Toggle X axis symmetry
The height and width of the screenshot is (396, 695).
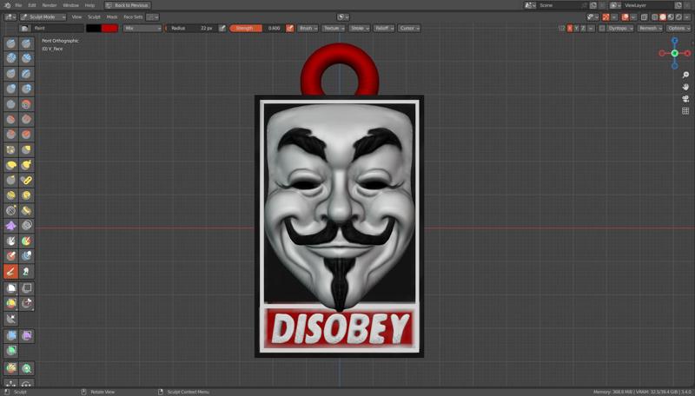point(570,29)
